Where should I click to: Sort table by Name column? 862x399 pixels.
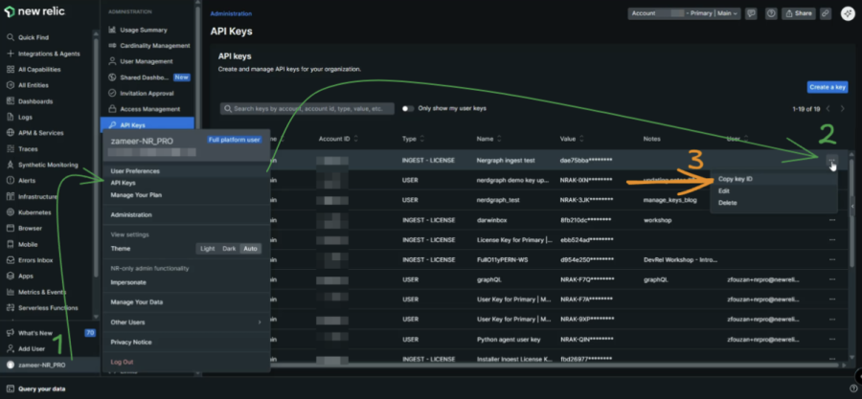pos(488,139)
